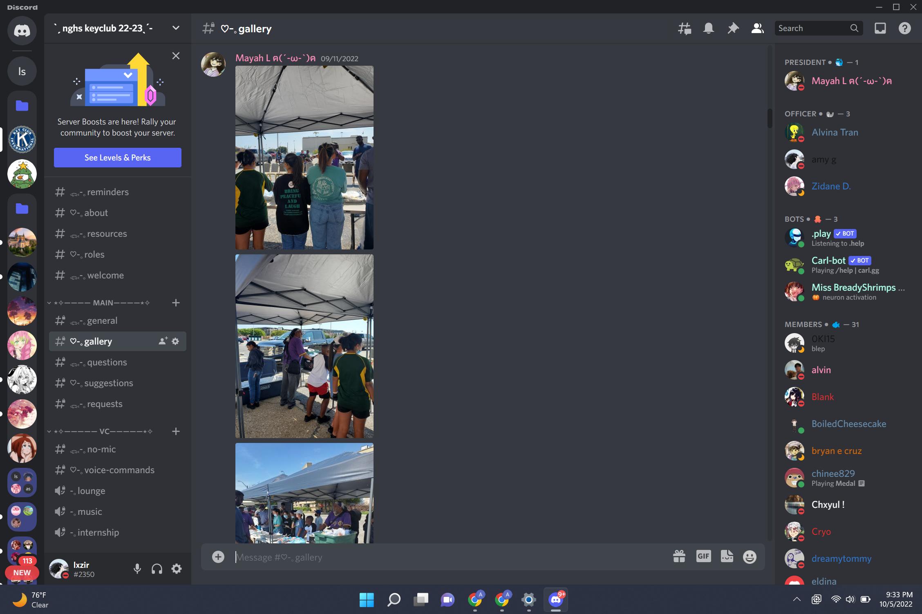Click See Levels & Perks button
Screen dimensions: 922x614
point(118,158)
